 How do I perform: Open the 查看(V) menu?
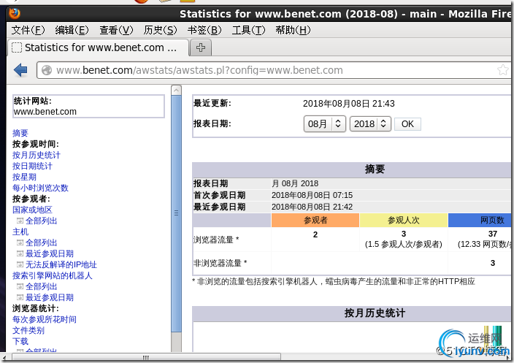pyautogui.click(x=116, y=30)
